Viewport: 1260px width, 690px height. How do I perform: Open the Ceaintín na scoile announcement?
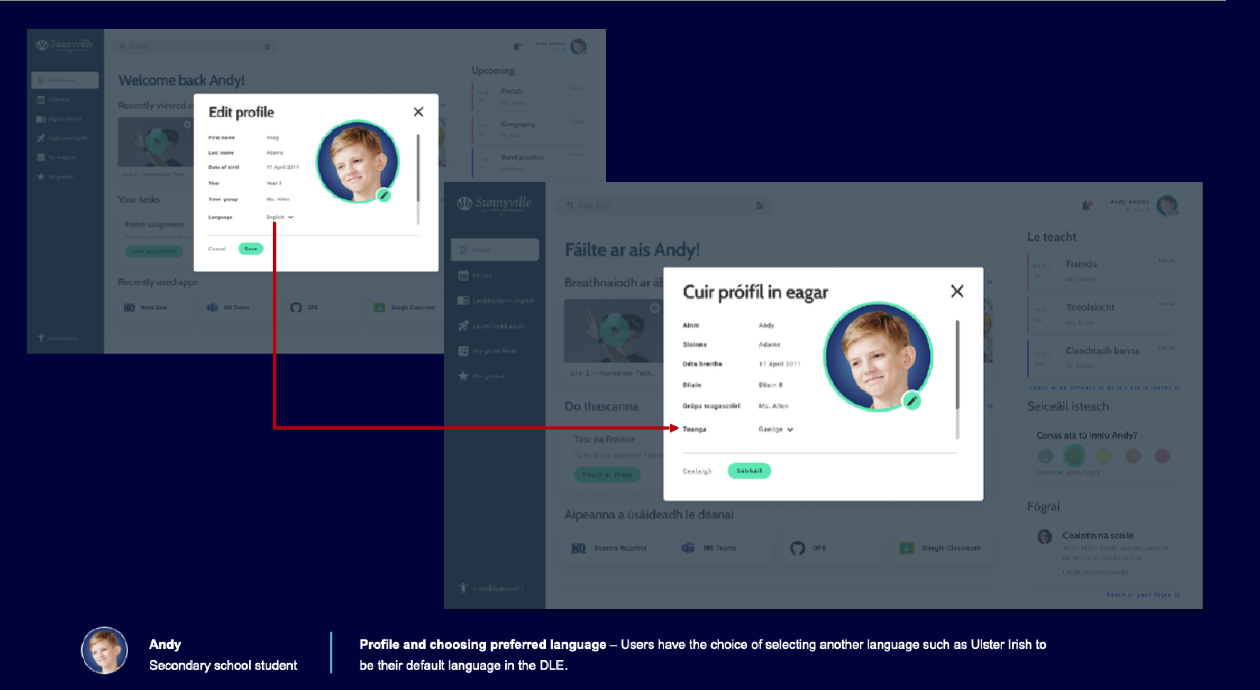pyautogui.click(x=1104, y=553)
